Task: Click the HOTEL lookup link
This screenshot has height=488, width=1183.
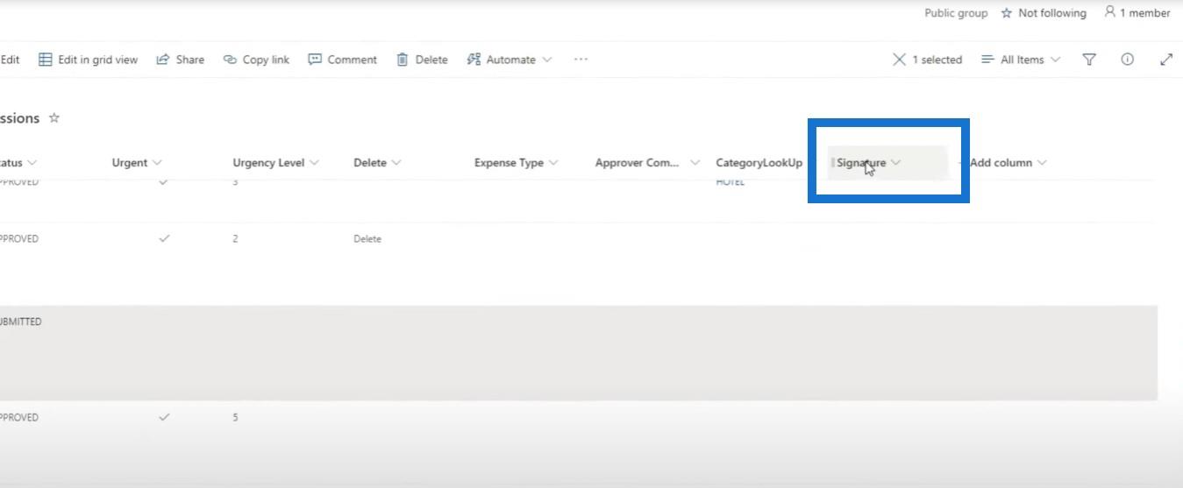Action: [730, 182]
